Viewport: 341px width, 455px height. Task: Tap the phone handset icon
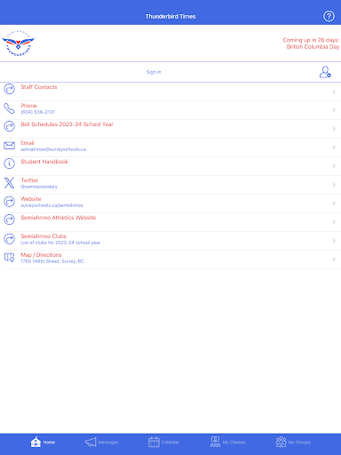pos(9,108)
